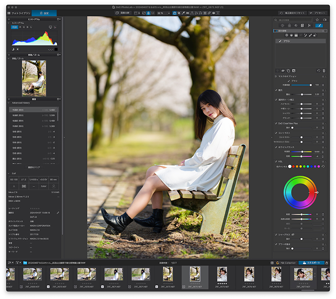Click 履歴をクリア clear history button

point(34,167)
